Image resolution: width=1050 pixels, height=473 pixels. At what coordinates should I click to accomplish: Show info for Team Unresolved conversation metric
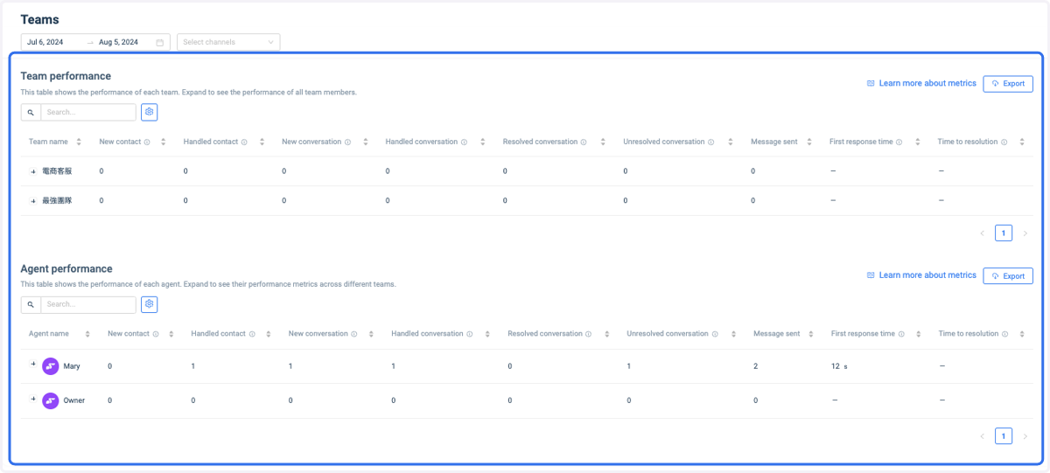pos(710,142)
